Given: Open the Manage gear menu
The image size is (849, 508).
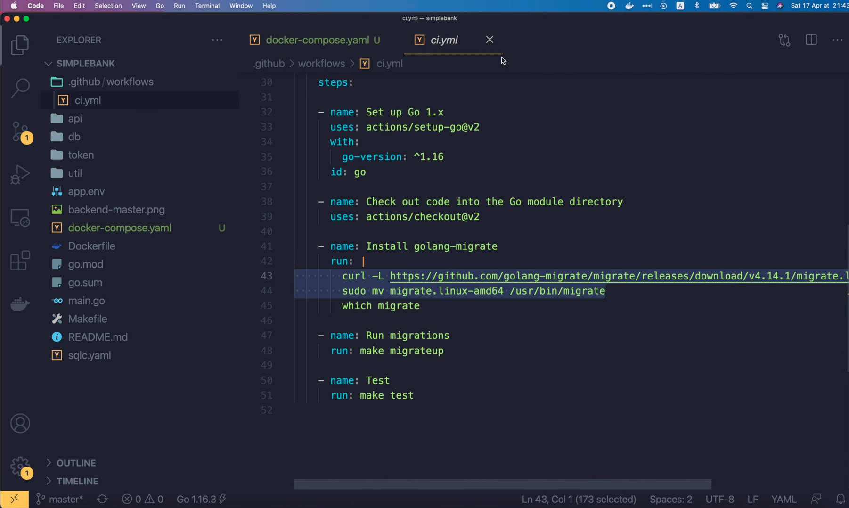Looking at the screenshot, I should (21, 467).
